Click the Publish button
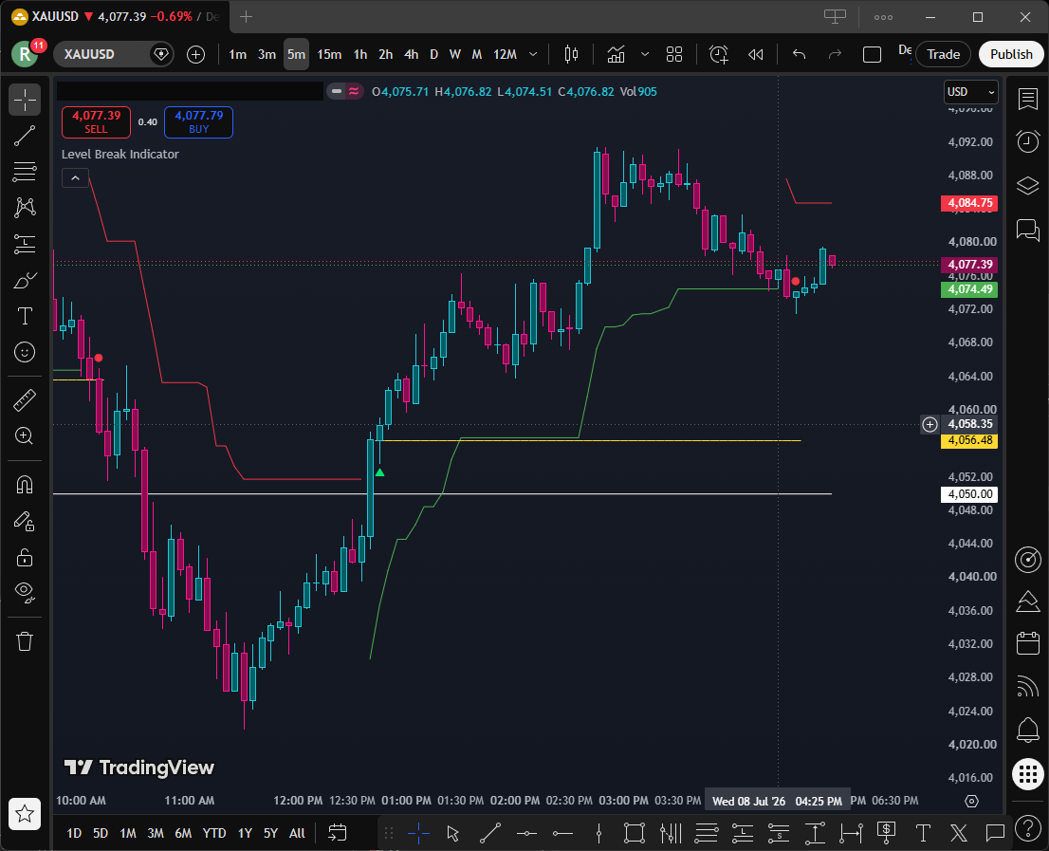This screenshot has width=1049, height=851. [1011, 54]
